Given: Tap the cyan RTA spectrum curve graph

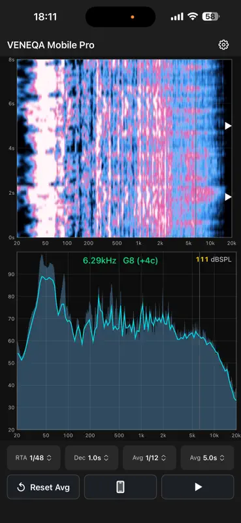Looking at the screenshot, I should (x=127, y=341).
